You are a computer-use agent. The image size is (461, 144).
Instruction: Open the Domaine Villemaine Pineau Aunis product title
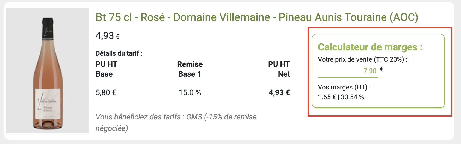click(257, 17)
